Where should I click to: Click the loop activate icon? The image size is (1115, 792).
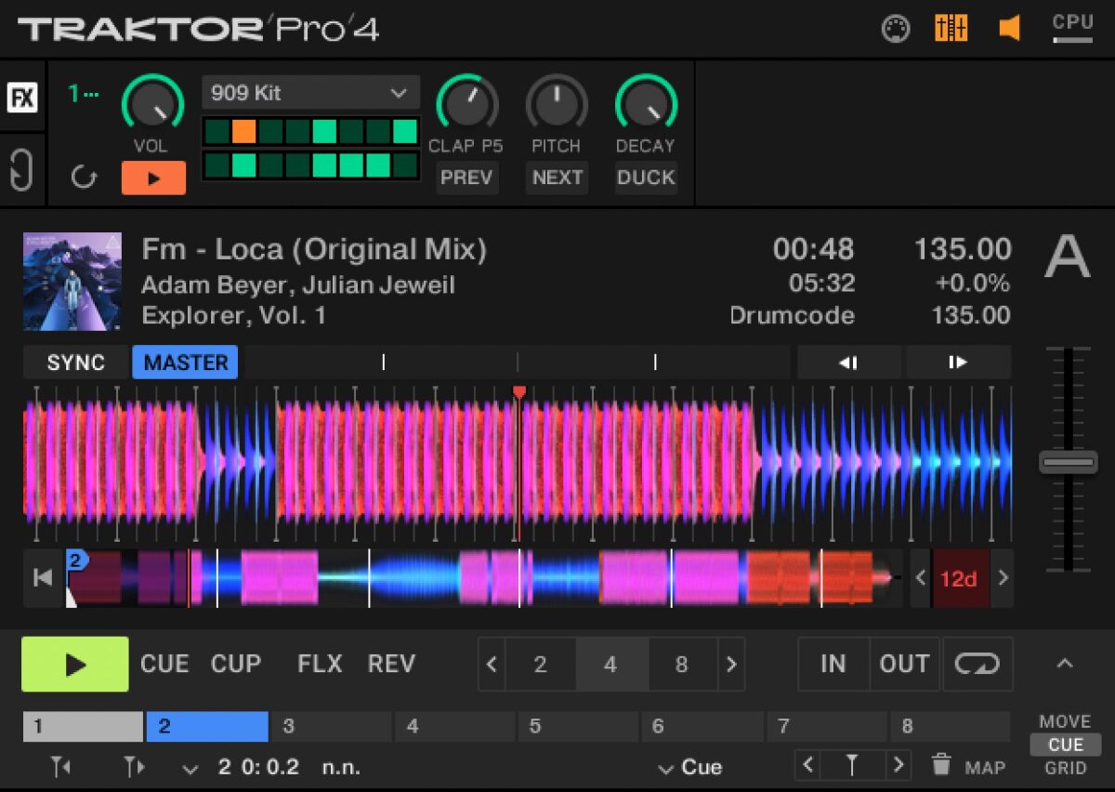(x=977, y=664)
